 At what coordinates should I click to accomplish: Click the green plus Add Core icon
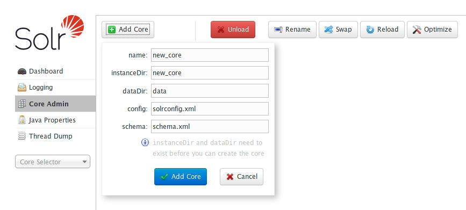[112, 30]
